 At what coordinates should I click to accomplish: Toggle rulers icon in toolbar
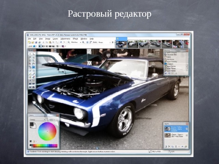tap(91, 42)
